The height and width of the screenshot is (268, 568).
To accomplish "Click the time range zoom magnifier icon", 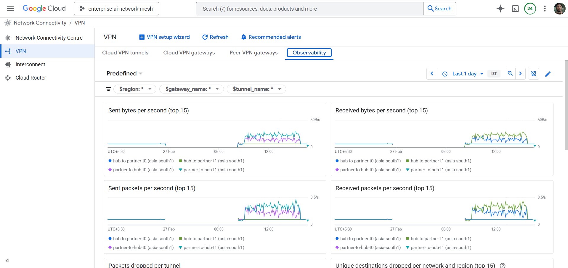I will point(510,74).
